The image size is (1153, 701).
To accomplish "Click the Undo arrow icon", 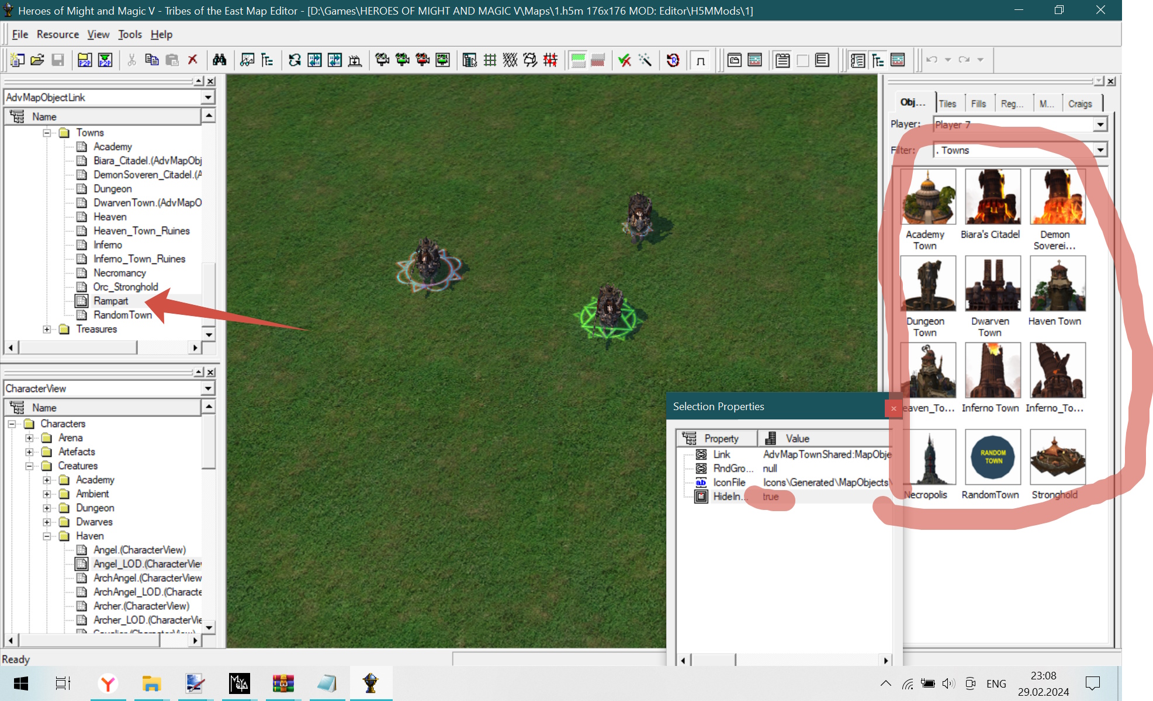I will (x=932, y=60).
